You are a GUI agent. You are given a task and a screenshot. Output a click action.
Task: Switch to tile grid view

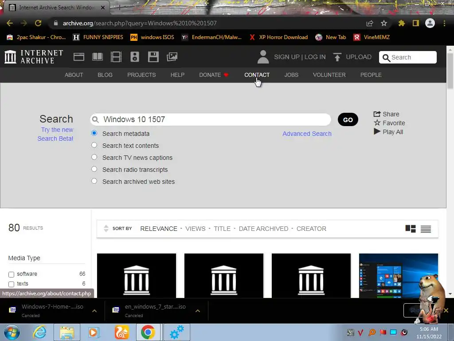pyautogui.click(x=411, y=229)
